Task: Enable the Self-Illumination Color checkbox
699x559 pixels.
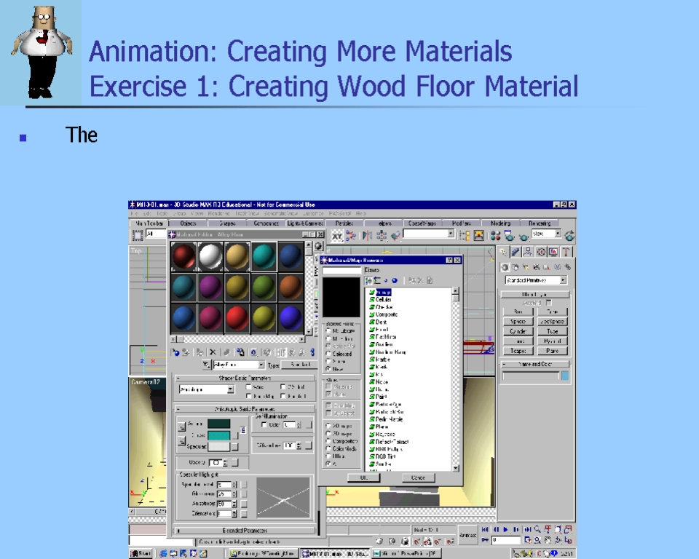Action: pyautogui.click(x=264, y=424)
